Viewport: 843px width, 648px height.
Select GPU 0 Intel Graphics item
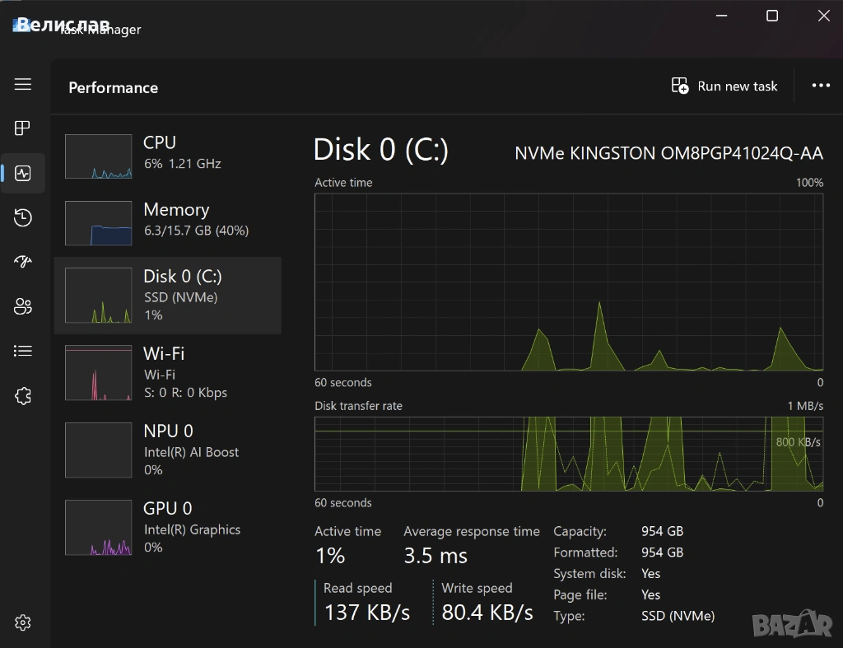click(x=168, y=527)
